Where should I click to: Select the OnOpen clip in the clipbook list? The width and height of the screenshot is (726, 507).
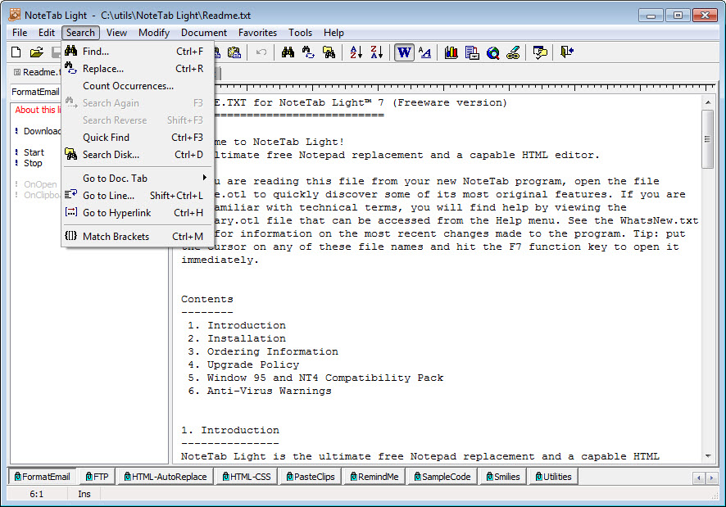40,184
